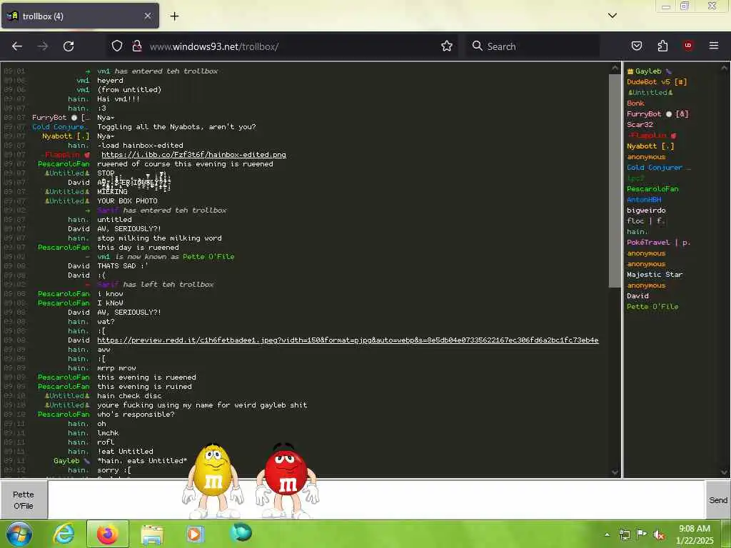The height and width of the screenshot is (548, 731).
Task: Click the network tray icon
Action: (624, 534)
